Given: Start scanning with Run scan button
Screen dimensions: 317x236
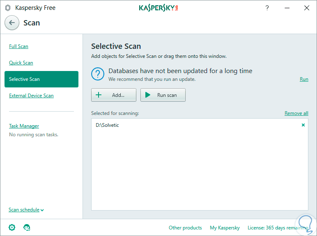Looking at the screenshot, I should (x=163, y=95).
